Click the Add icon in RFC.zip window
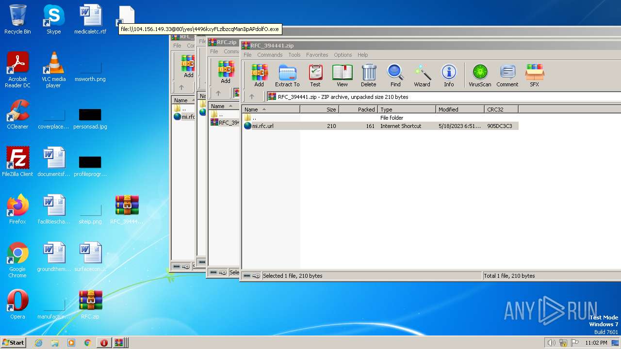The image size is (621, 349). tap(226, 73)
